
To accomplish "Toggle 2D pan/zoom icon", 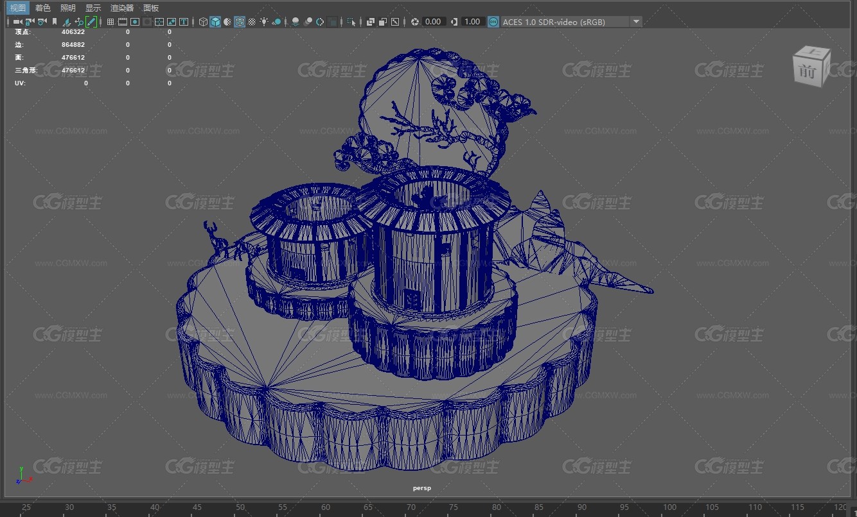I will point(79,22).
